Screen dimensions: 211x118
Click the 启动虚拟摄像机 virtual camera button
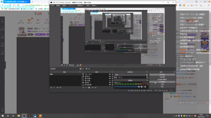pos(162,79)
